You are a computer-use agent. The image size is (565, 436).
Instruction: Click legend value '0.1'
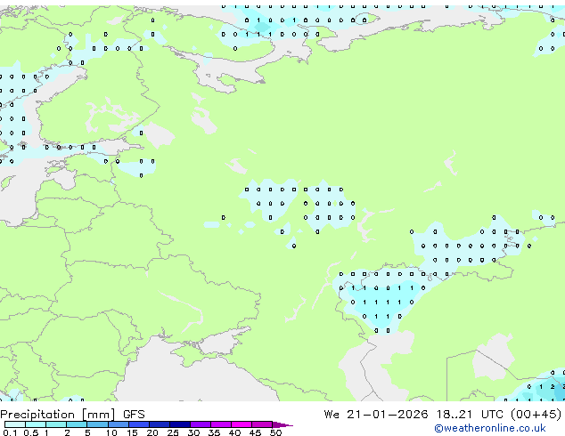coord(10,432)
